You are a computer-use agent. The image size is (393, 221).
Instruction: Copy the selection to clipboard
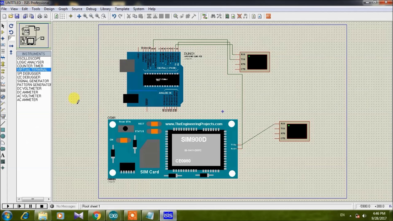(135, 16)
